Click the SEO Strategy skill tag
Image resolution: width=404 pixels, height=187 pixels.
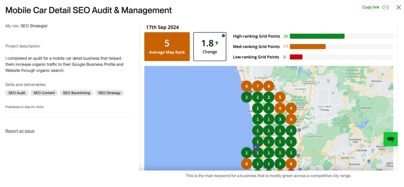click(109, 93)
